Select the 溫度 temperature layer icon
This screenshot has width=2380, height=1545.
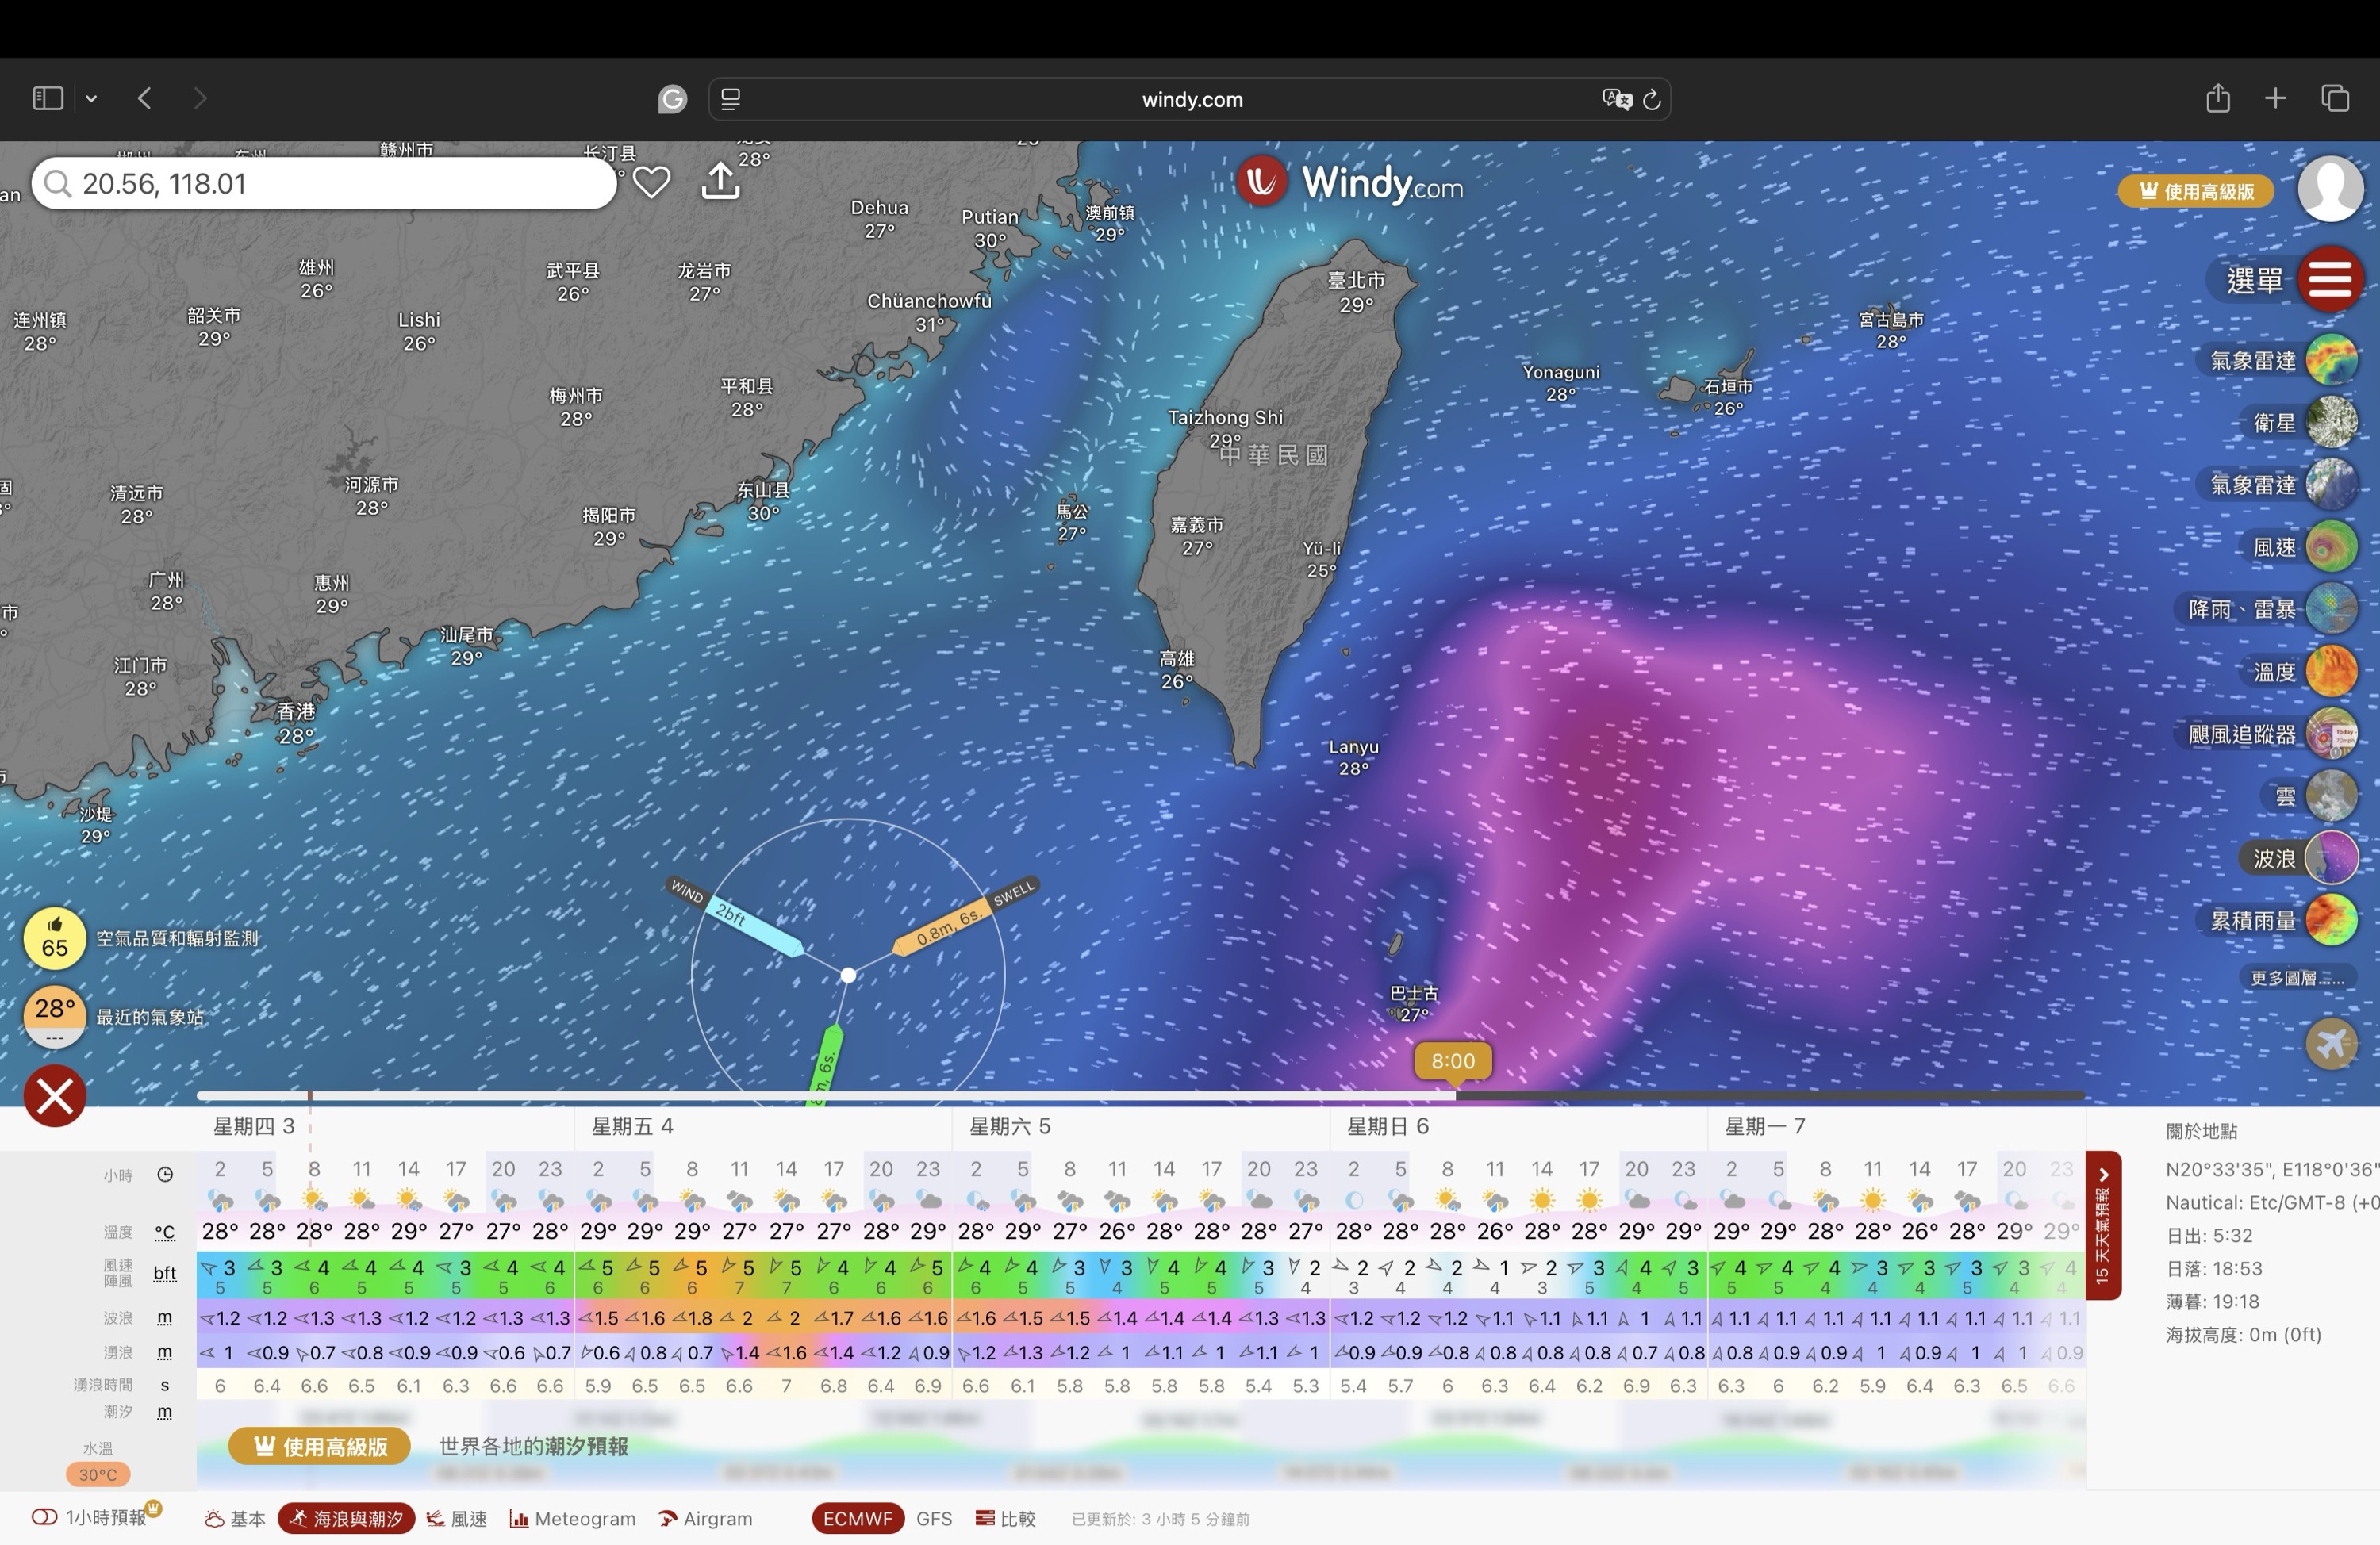tap(2331, 671)
